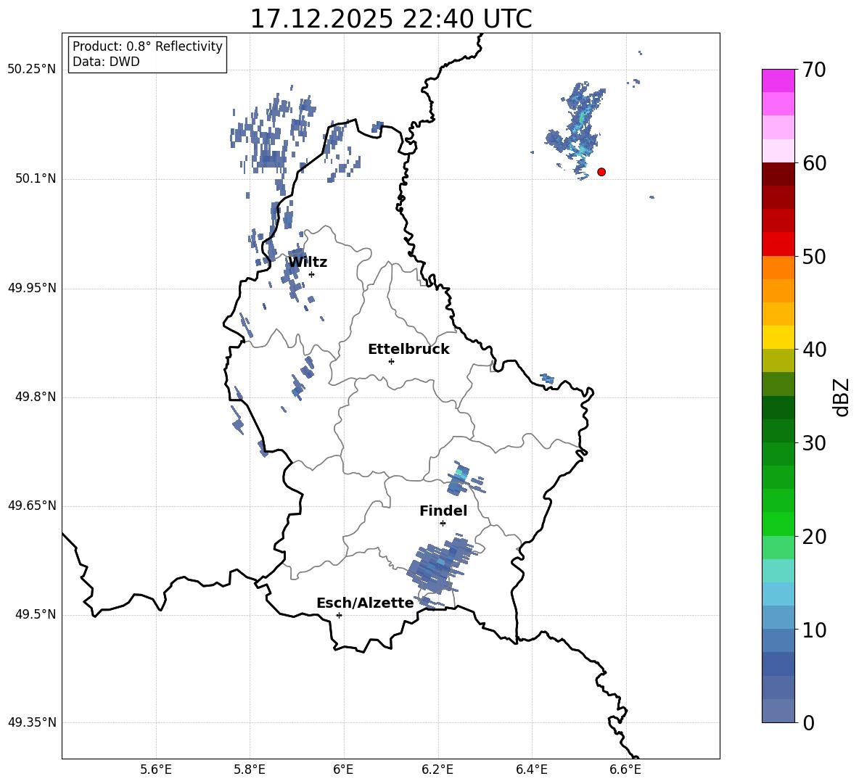The image size is (859, 784).
Task: Click the 'Data: DWD' text
Action: coord(106,62)
